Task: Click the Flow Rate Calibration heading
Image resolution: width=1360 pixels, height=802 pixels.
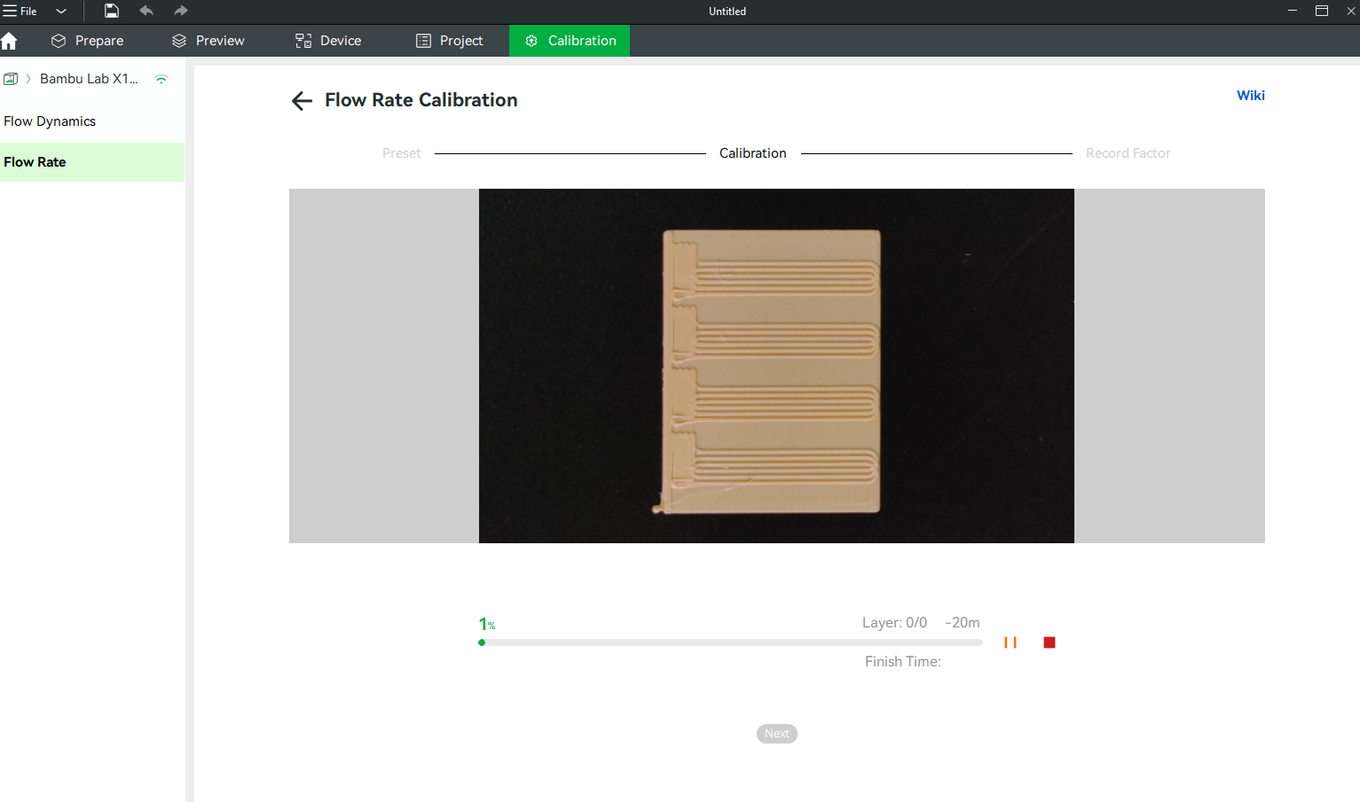Action: coord(421,100)
